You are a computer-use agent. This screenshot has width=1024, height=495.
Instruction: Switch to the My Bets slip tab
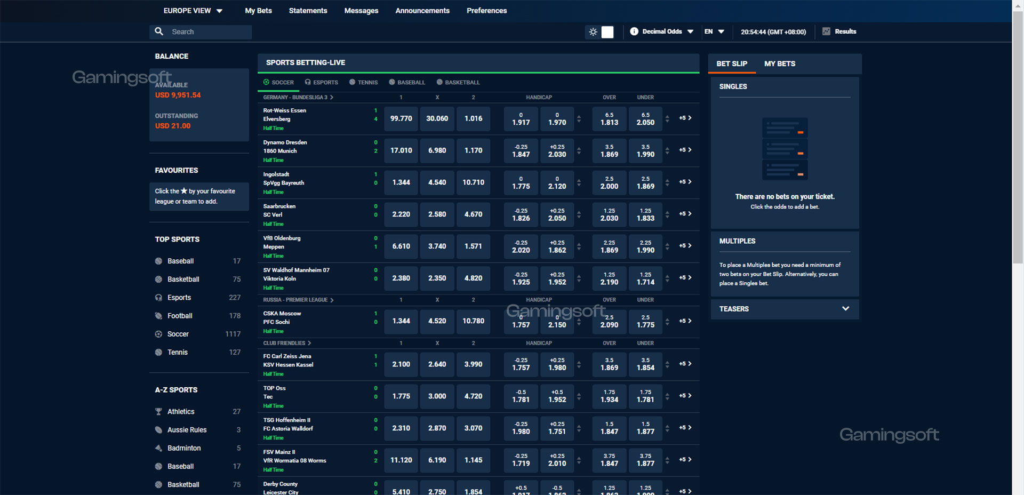(779, 63)
